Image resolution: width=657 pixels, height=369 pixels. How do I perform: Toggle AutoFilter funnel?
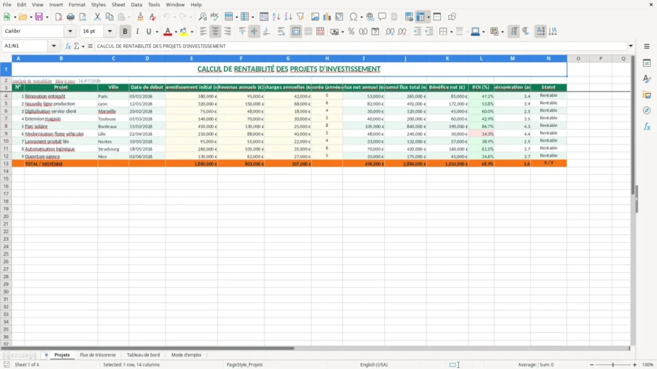(x=300, y=17)
